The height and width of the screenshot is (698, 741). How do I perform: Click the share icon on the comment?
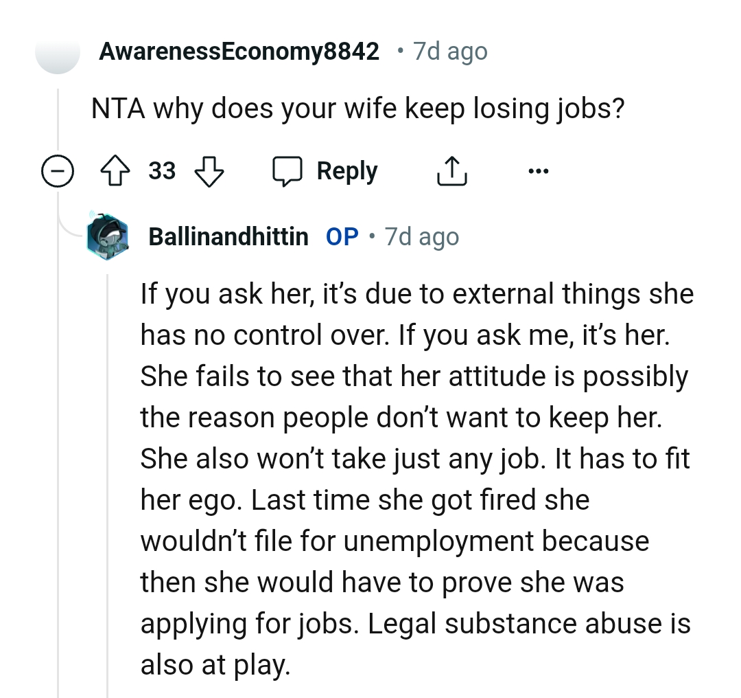click(451, 170)
